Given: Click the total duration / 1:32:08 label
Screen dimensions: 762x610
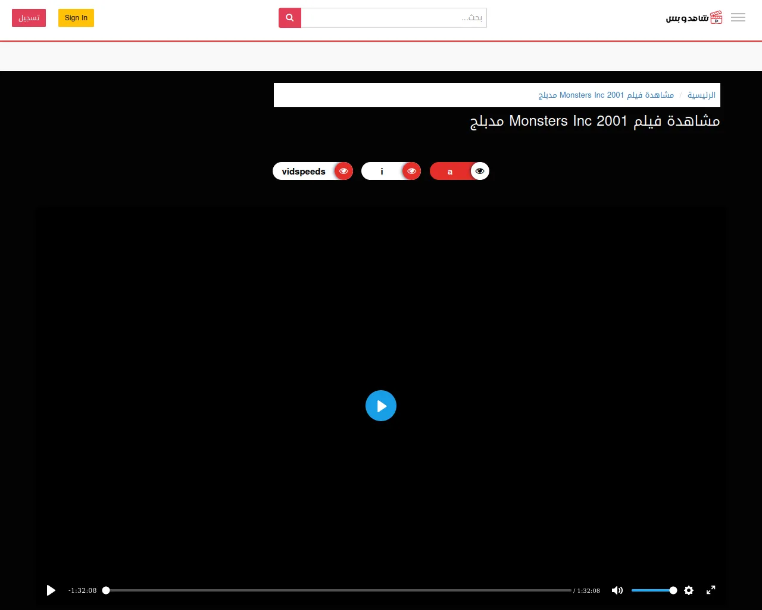Looking at the screenshot, I should [x=587, y=590].
